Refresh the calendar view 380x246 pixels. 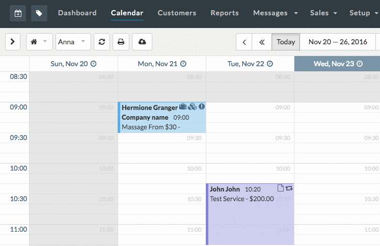point(102,42)
